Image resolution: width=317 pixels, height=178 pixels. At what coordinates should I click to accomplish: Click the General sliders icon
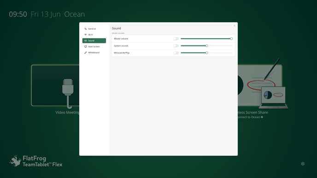coord(86,29)
